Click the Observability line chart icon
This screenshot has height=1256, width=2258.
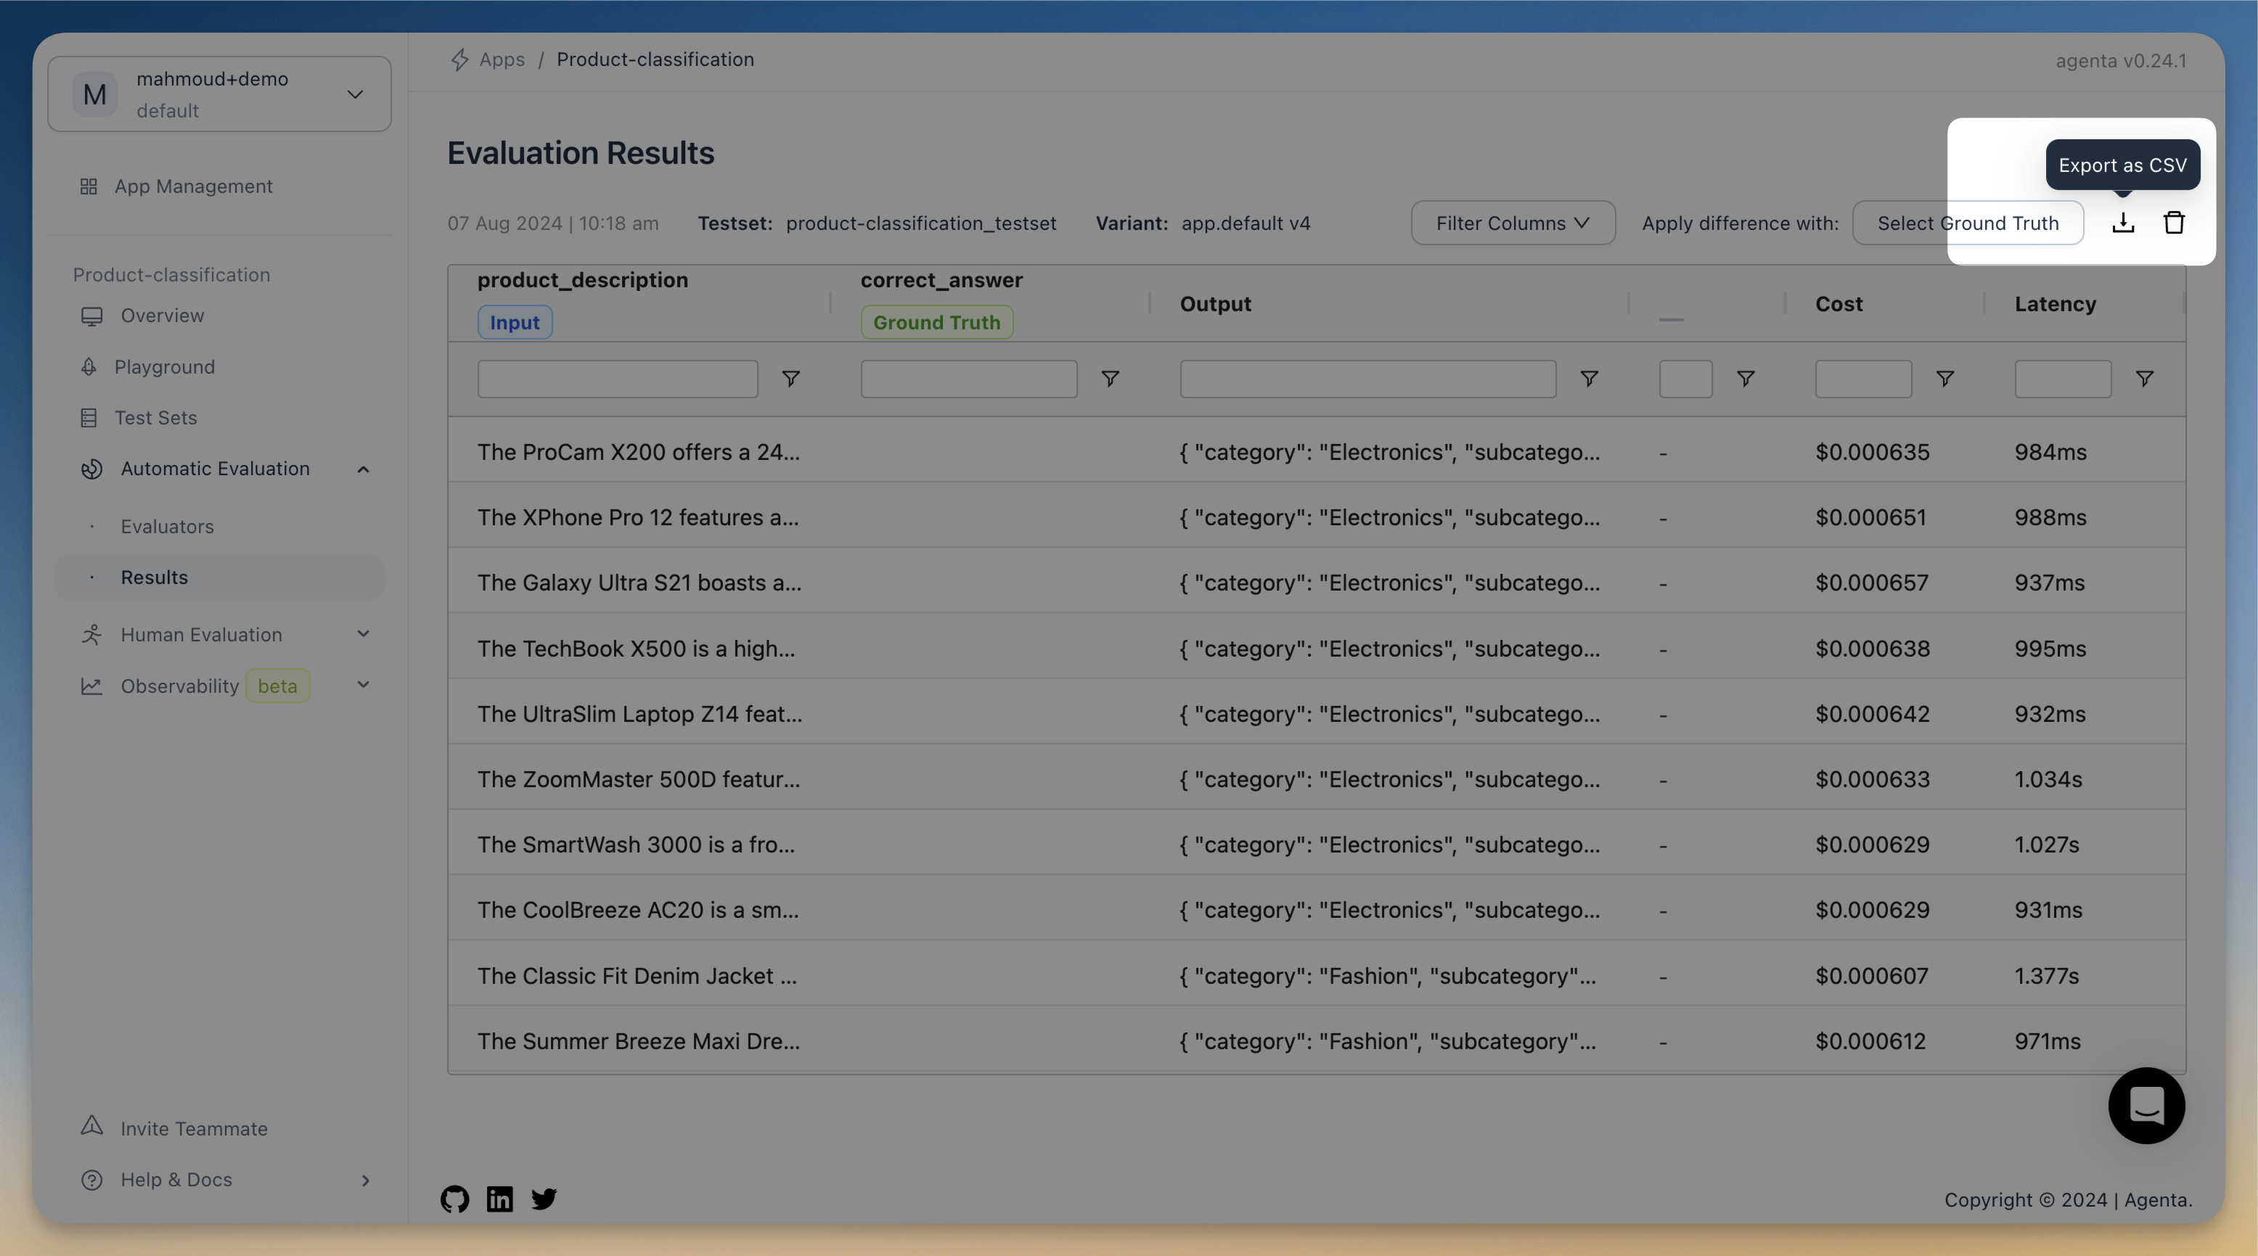click(x=91, y=686)
